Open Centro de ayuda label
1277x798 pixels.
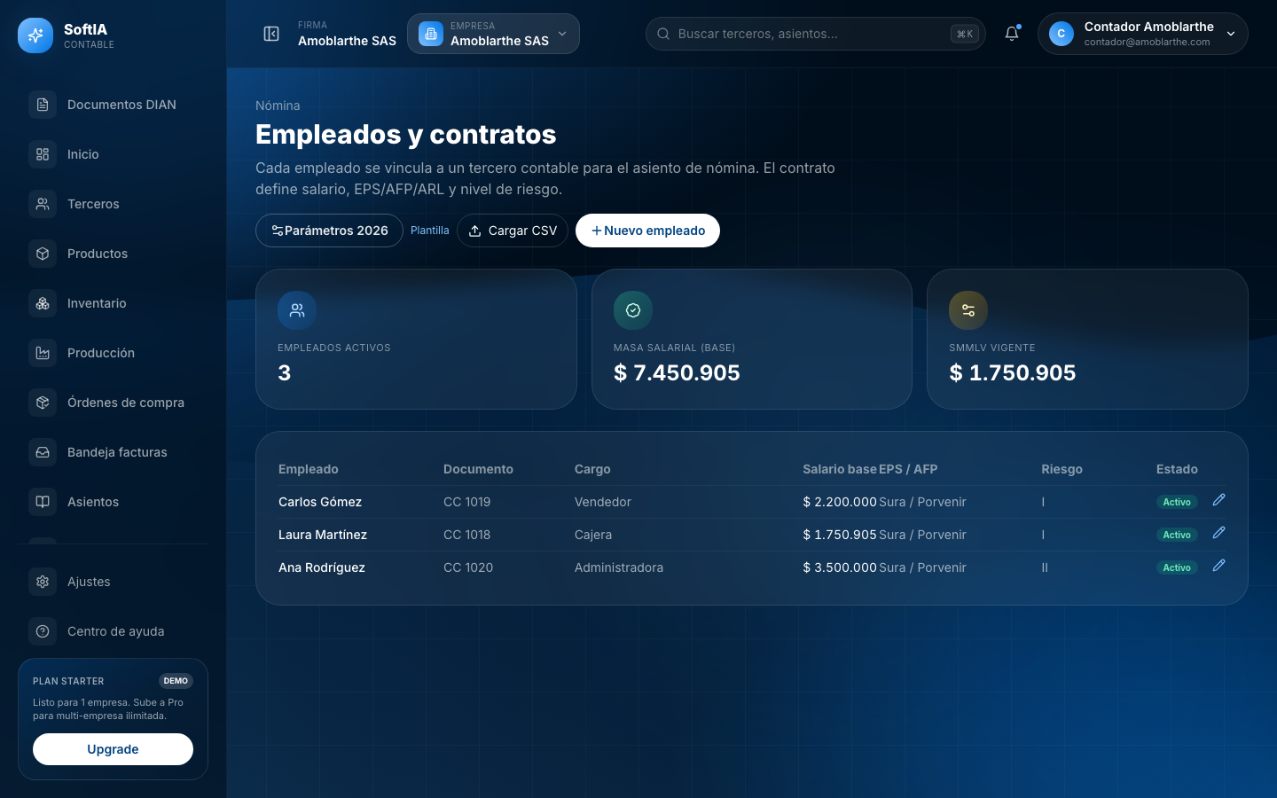pos(116,631)
